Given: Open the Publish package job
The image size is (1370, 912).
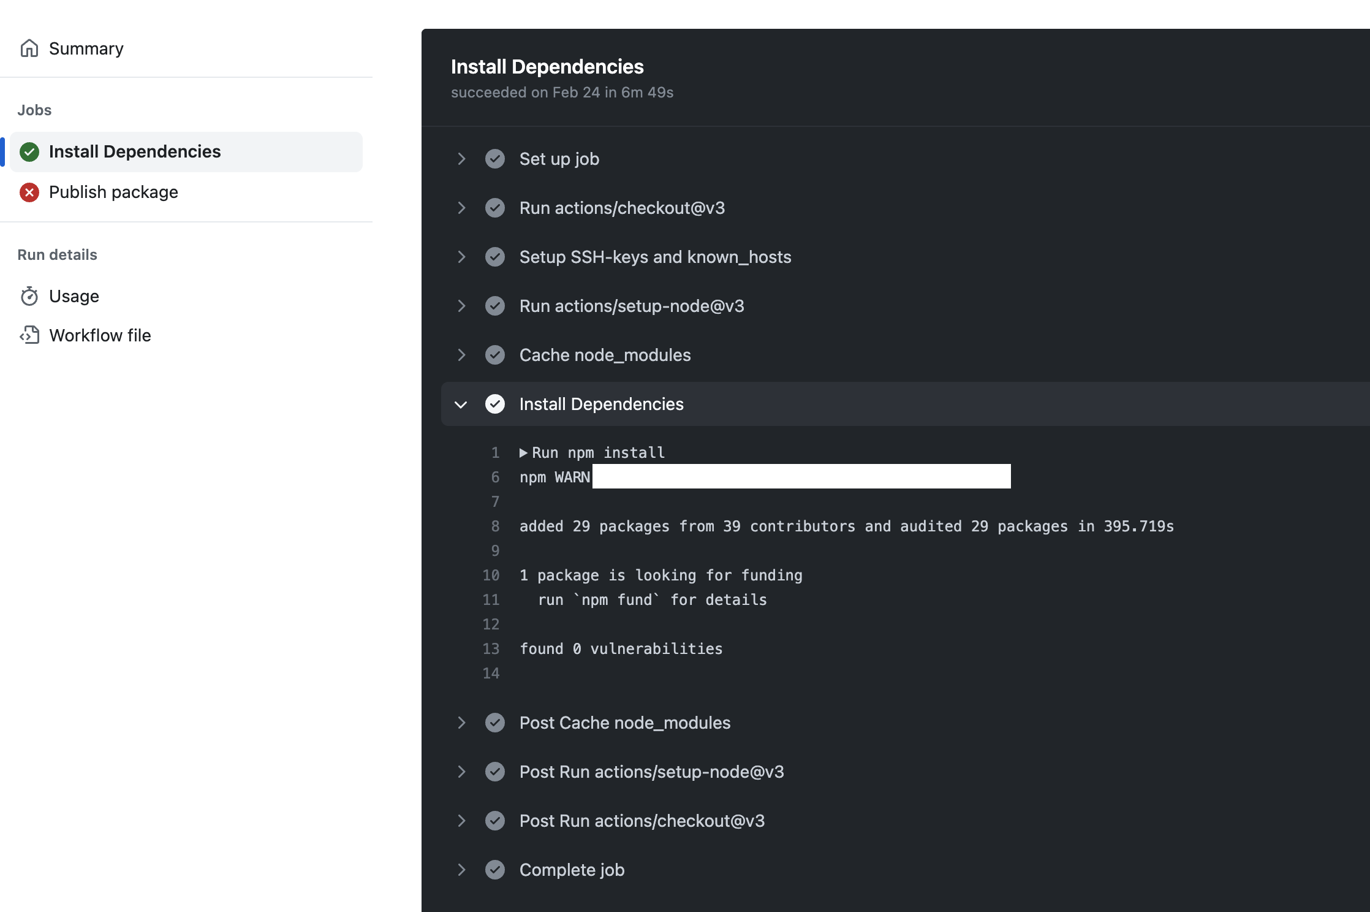Looking at the screenshot, I should coord(113,192).
